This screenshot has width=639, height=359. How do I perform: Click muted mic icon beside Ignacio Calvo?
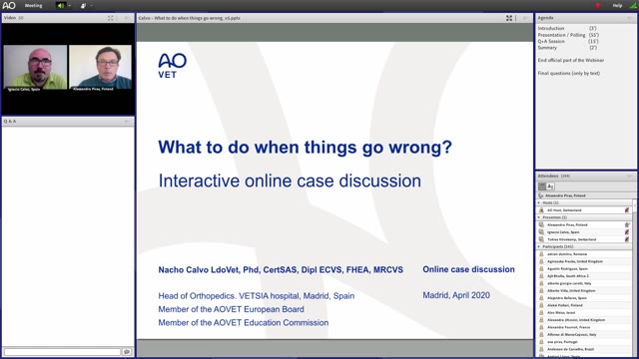click(627, 232)
